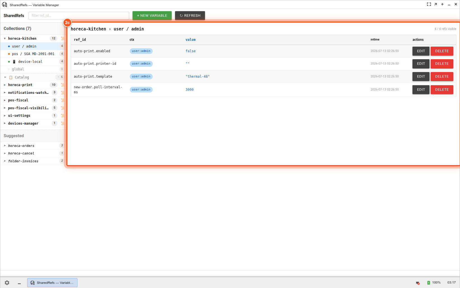Edit the auto-print.enabled variable

pyautogui.click(x=421, y=51)
